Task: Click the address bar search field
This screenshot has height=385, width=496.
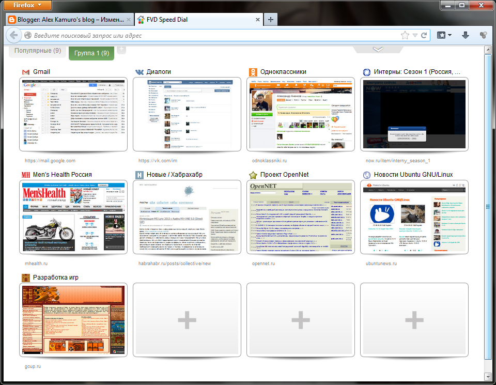Action: (215, 36)
